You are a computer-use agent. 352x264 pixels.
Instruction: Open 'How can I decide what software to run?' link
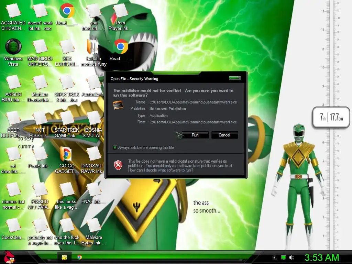(x=161, y=170)
